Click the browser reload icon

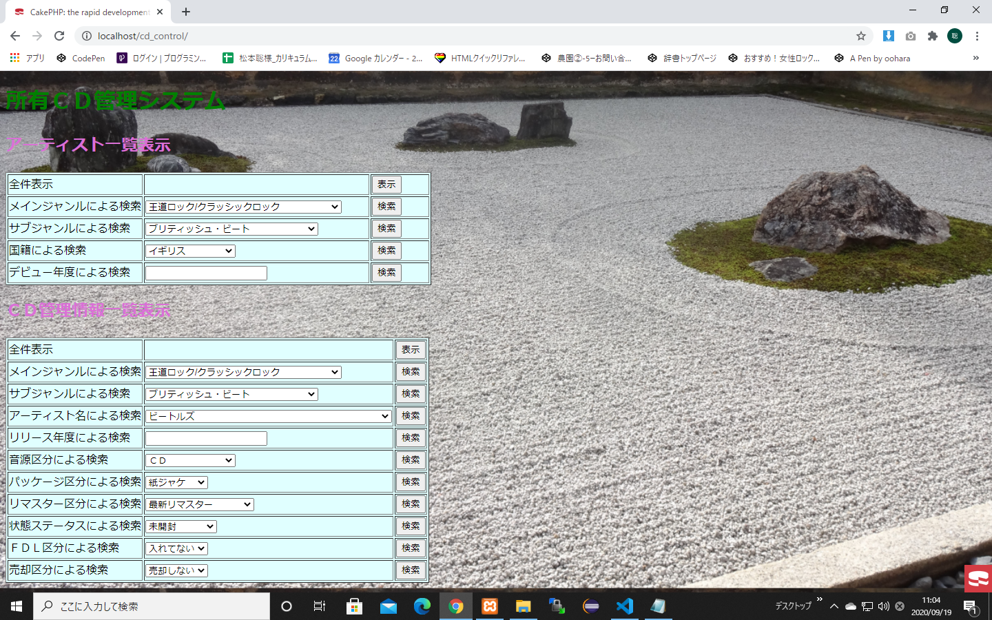59,36
